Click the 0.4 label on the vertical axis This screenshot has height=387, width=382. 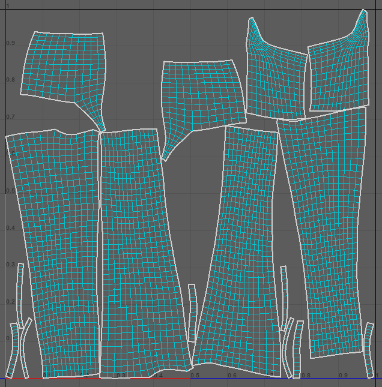(x=10, y=228)
